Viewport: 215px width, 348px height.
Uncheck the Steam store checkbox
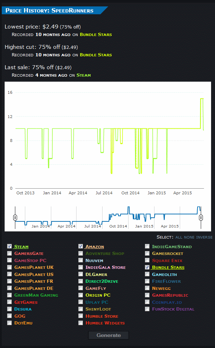tap(9, 246)
